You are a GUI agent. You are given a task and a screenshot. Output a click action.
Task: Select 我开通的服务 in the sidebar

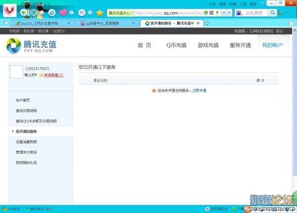26,131
